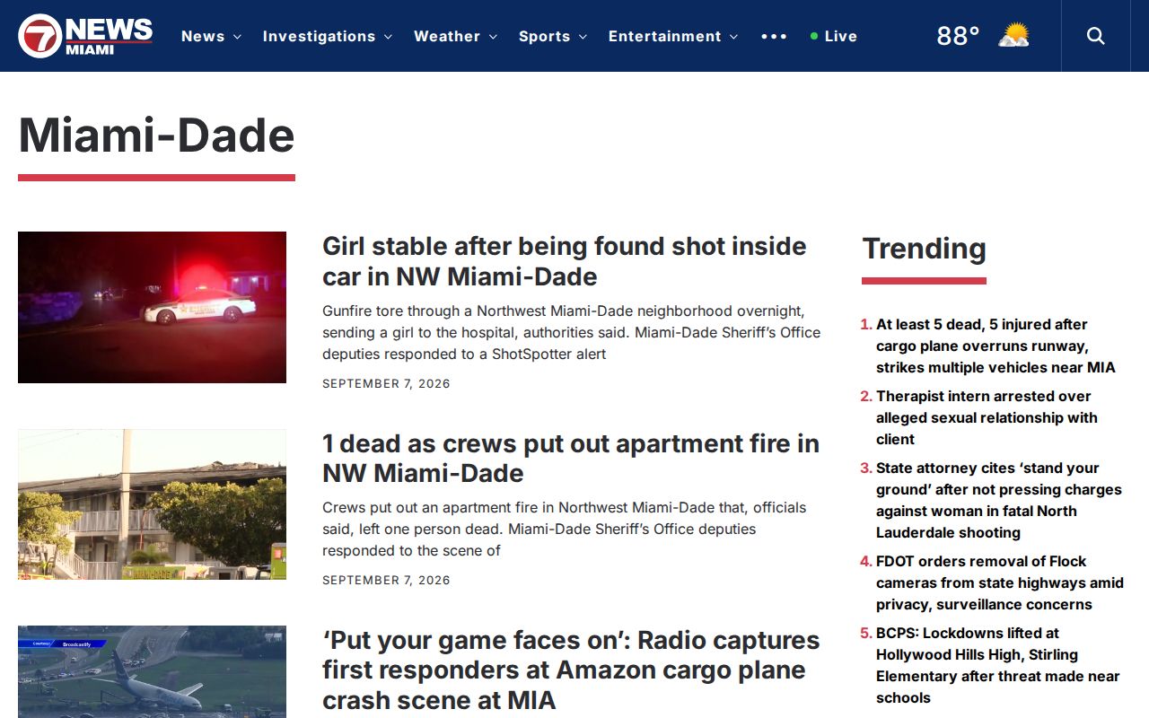
Task: Open the girl found shot headline
Action: [x=565, y=261]
